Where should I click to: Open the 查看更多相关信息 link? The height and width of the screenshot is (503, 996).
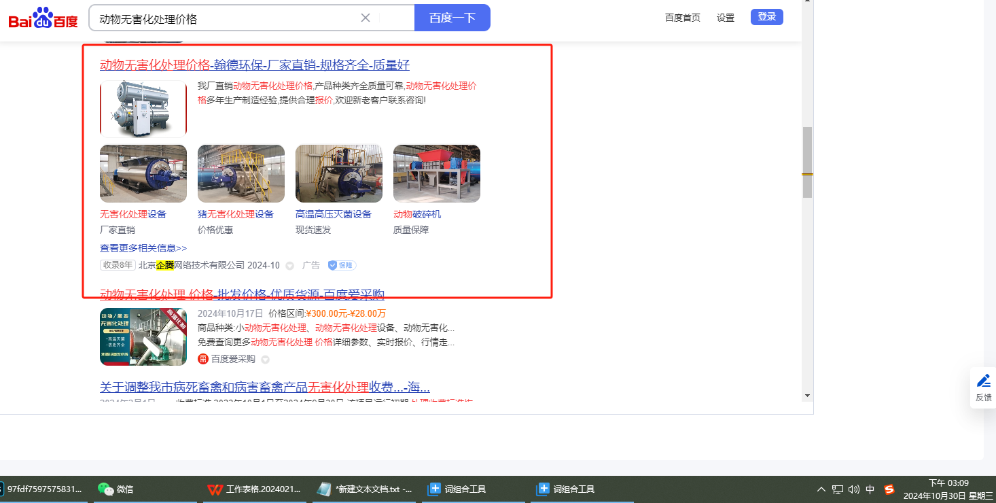143,248
